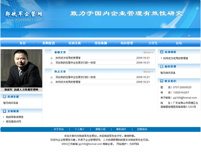
Task: Open 郭战军新浪博客 friendly link
Action: (x=15, y=117)
